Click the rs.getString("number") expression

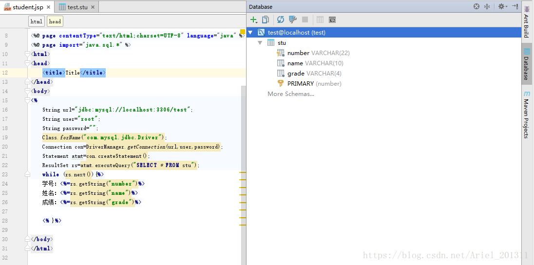tap(104, 184)
